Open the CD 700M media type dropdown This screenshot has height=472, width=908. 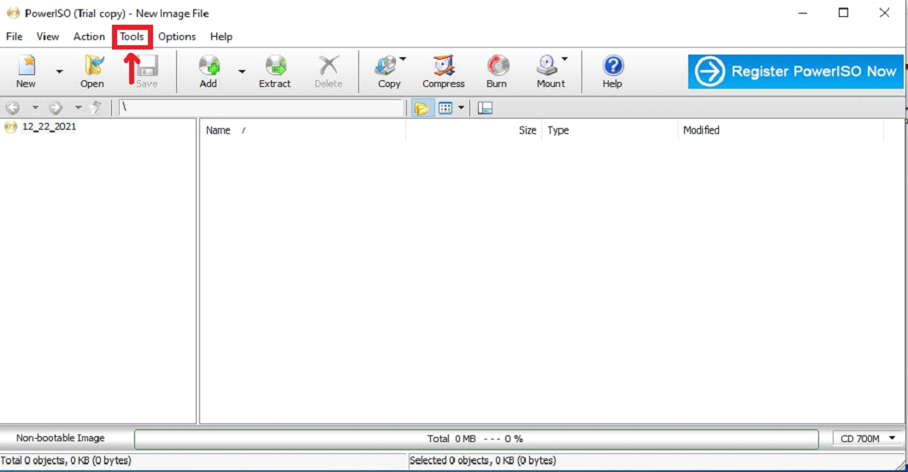point(868,439)
